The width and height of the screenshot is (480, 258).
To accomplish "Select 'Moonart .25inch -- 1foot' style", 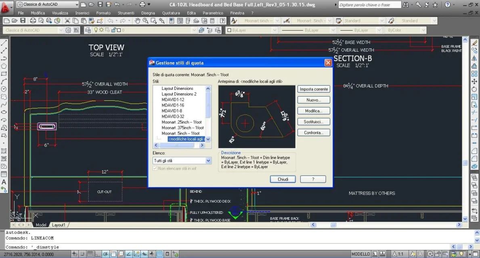I will tap(182, 122).
